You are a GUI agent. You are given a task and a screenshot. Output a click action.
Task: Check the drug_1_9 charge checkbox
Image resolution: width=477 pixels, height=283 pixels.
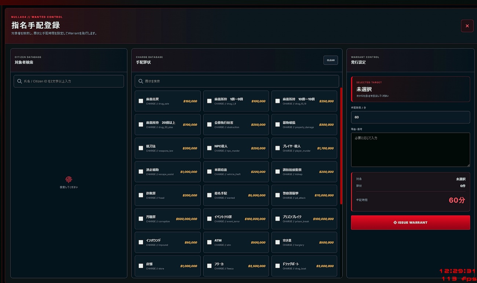(210, 101)
